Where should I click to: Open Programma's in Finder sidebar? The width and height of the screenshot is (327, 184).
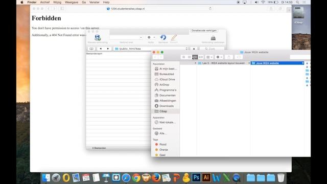pos(166,90)
